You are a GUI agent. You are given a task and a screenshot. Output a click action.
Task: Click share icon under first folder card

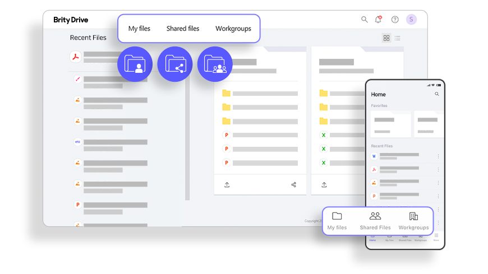pos(293,184)
